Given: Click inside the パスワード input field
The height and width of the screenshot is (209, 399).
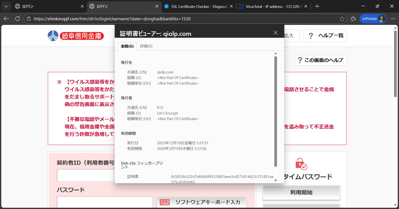Looking at the screenshot, I should click(105, 202).
